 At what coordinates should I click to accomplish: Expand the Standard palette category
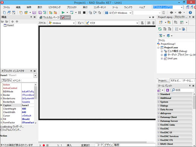coord(159,94)
